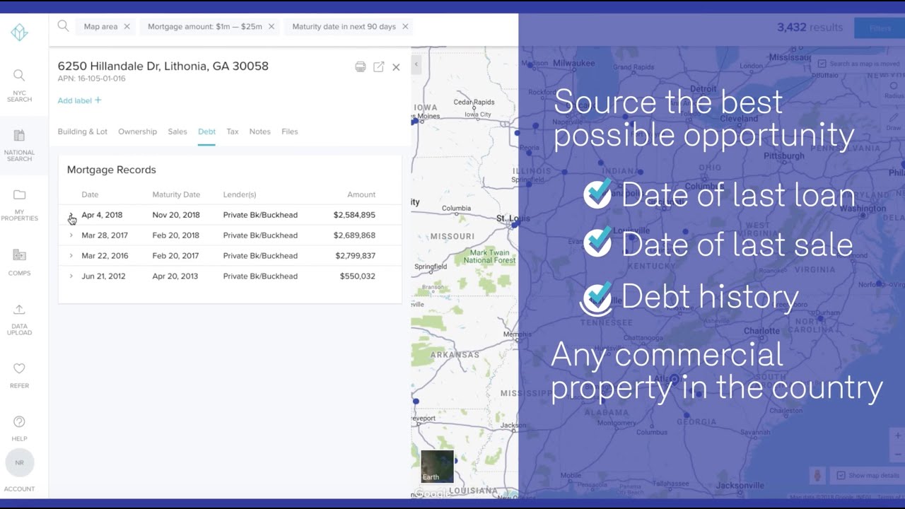Expand the Apr 4, 2018 mortgage record

[71, 215]
